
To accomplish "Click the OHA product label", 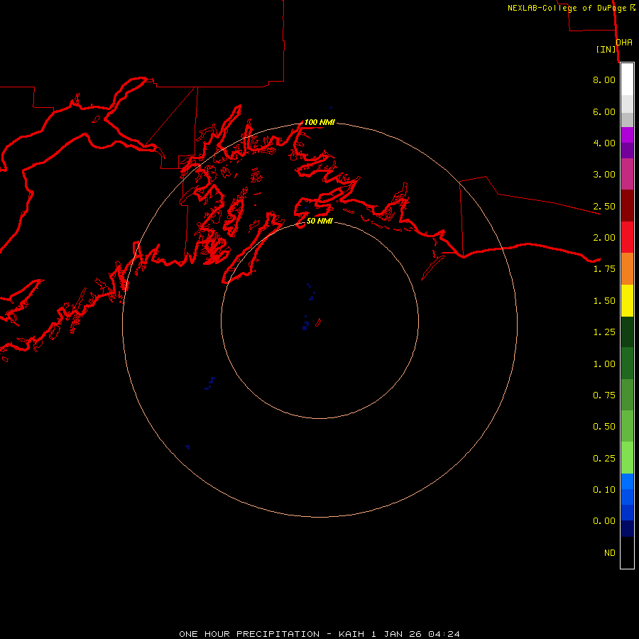I will click(624, 43).
